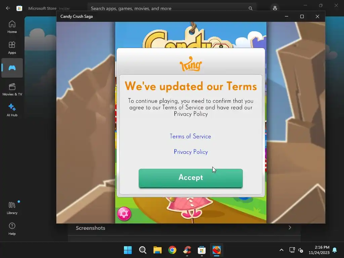Viewport: 344px width, 258px height.
Task: Open File Explorer from taskbar
Action: click(158, 250)
